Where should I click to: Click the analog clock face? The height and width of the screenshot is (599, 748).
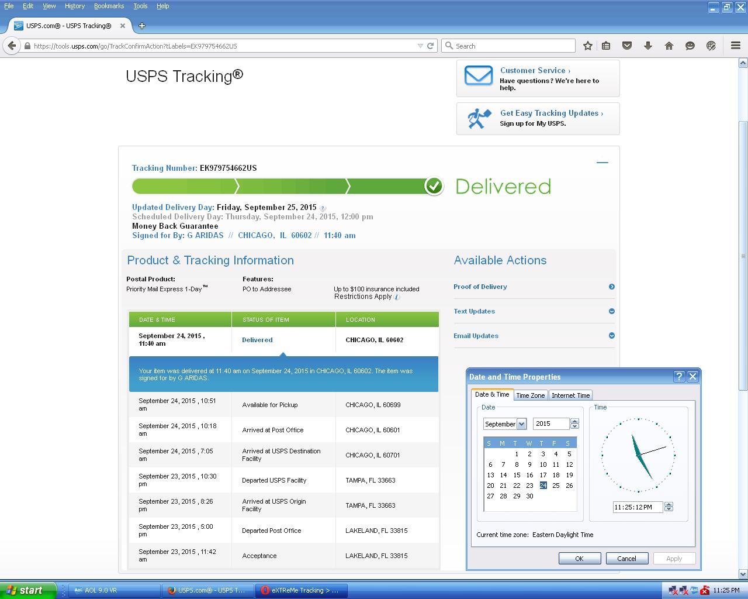pos(638,455)
